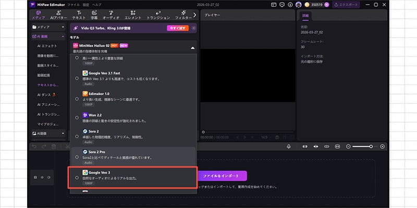
Task: Select 画像を動画に... in sidebar
Action: point(48,56)
